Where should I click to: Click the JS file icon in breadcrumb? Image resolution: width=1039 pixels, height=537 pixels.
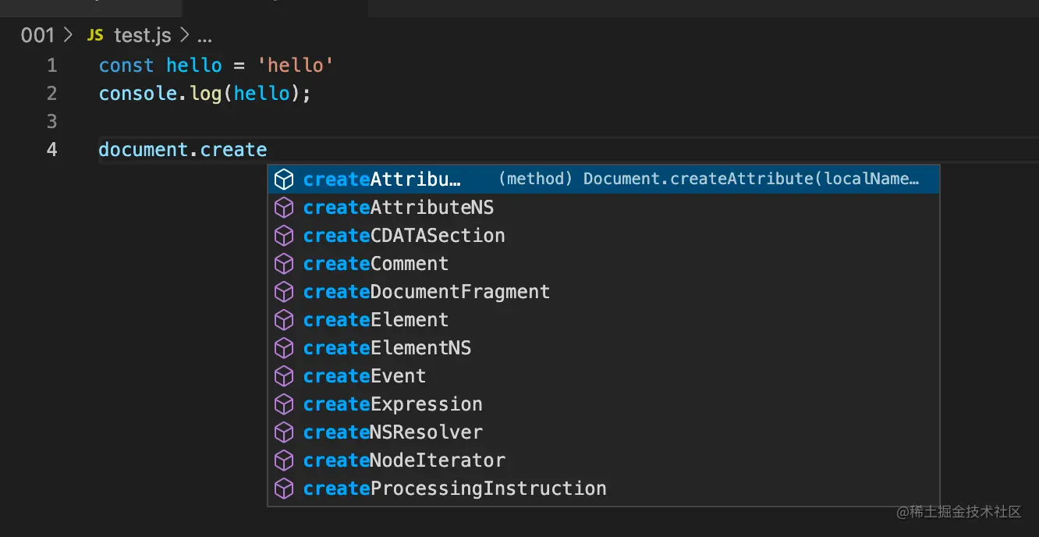94,35
